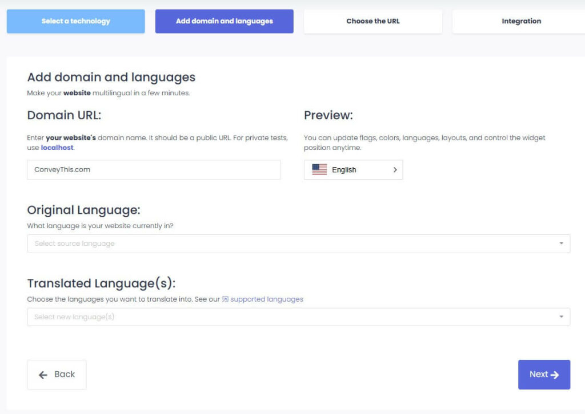The image size is (585, 414).
Task: Select the 'Add domain and languages' tab
Action: [x=224, y=21]
